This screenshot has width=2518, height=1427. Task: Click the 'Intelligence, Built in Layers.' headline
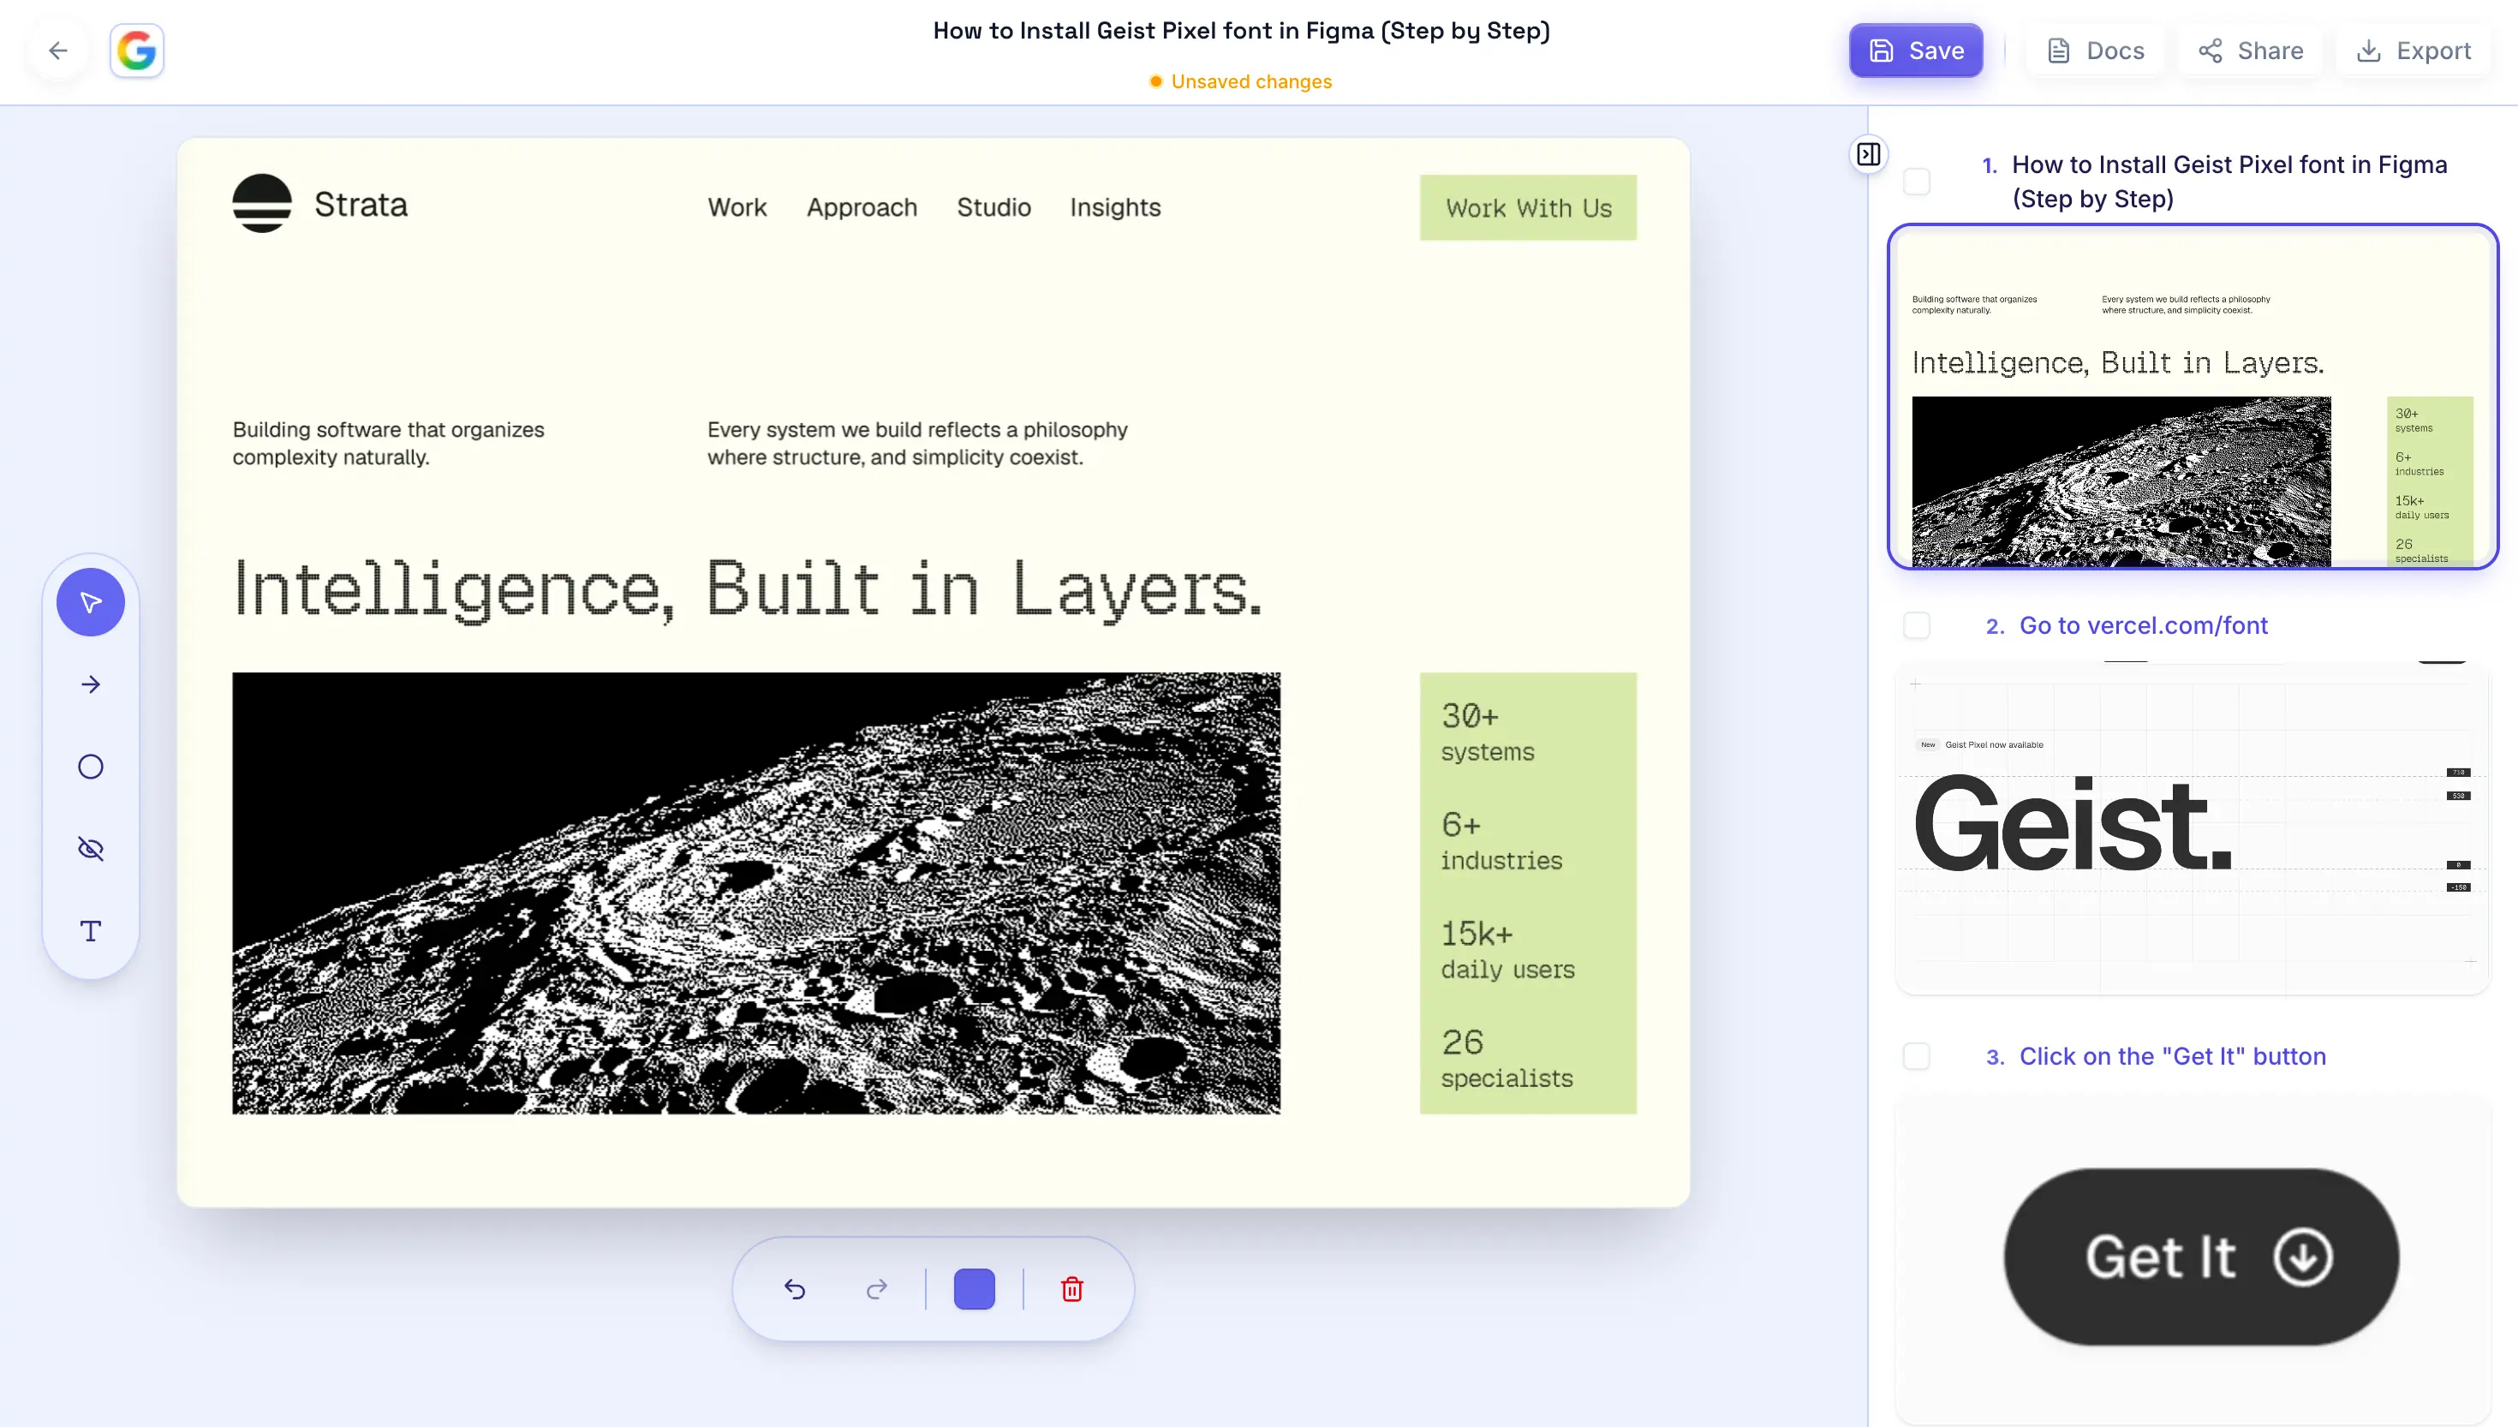[x=748, y=590]
